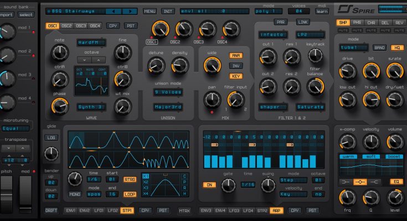Viewport: 407px width, 221px height.
Task: Click the INIT button
Action: pyautogui.click(x=167, y=11)
